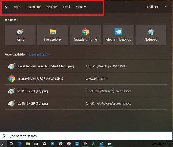Click the taskbar Search button
173x147 pixels.
point(3,144)
